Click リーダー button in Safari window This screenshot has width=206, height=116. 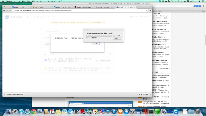click(x=198, y=6)
